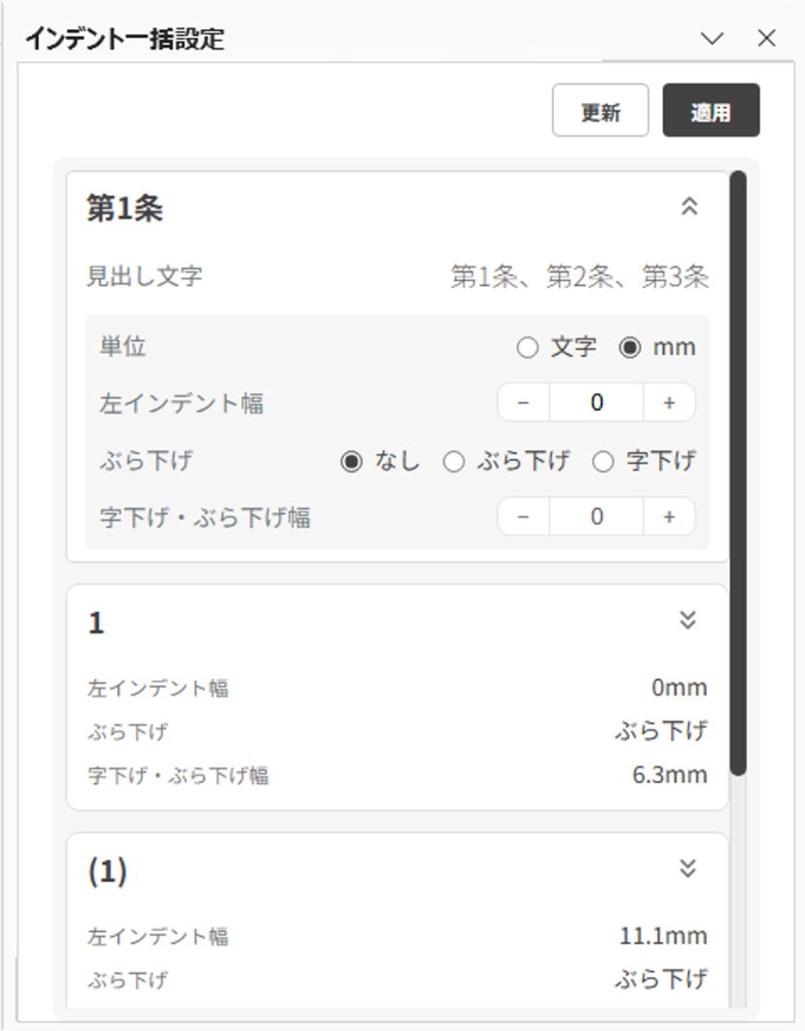Increase 字下げ・ぶら下げ幅 with plus button
Image resolution: width=805 pixels, height=1031 pixels.
[669, 516]
